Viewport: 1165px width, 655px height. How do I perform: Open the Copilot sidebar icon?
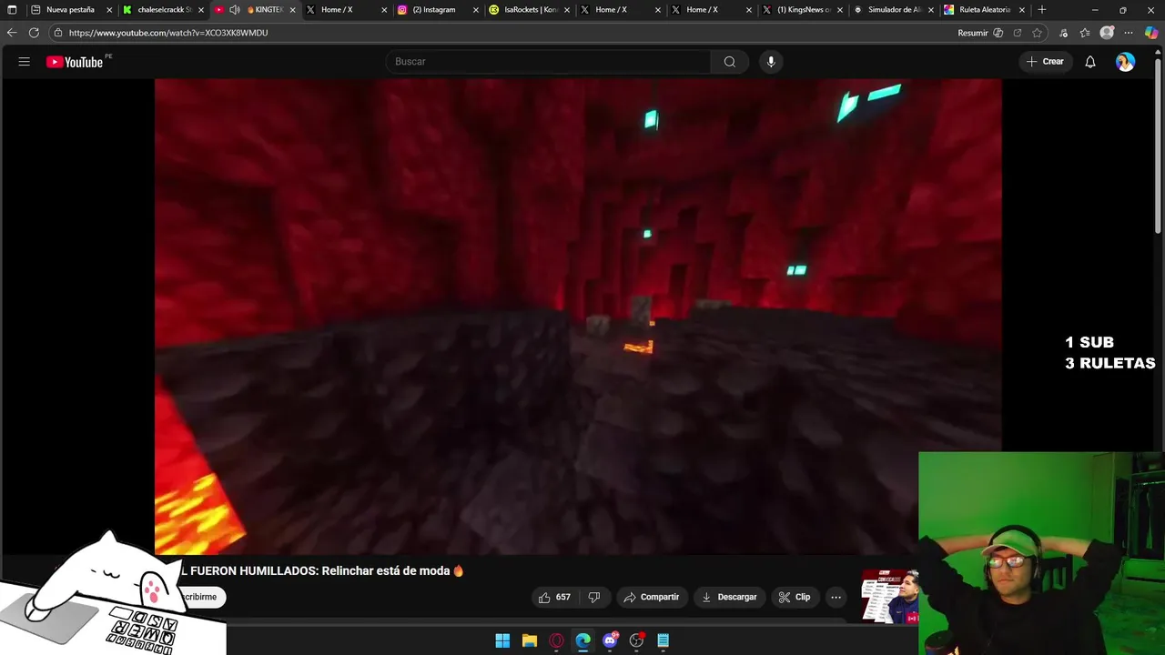[x=1151, y=33]
